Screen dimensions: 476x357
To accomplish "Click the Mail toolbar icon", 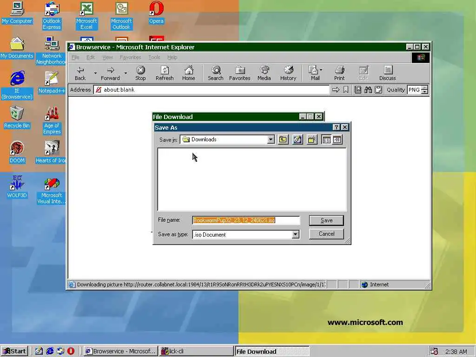I will 314,73.
